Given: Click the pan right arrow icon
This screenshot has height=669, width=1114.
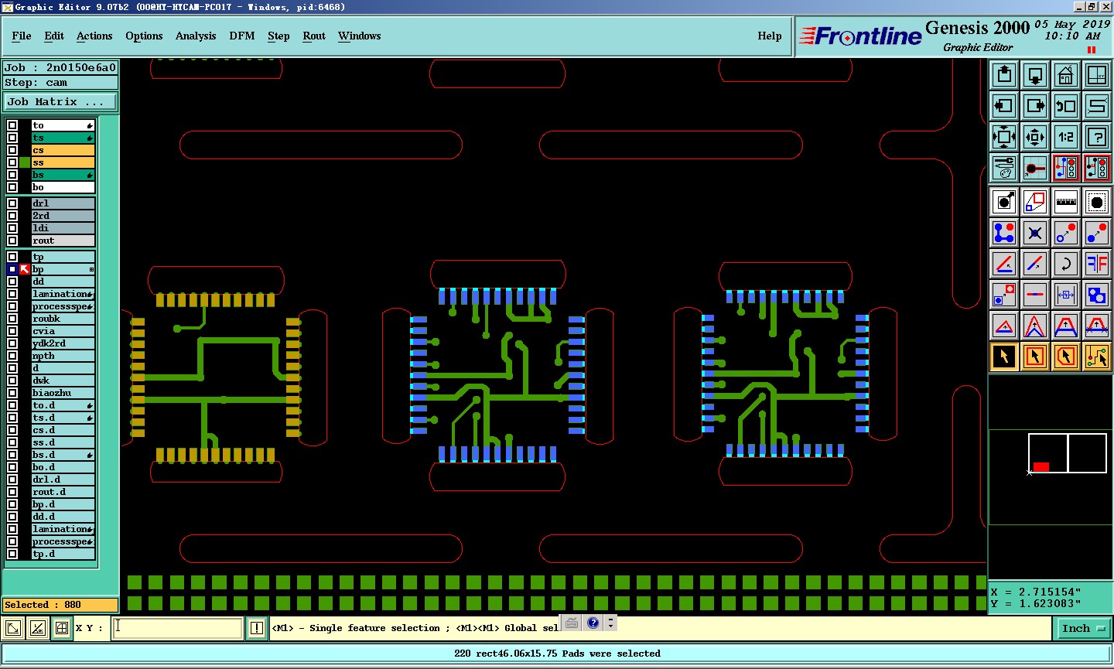Looking at the screenshot, I should [1035, 106].
